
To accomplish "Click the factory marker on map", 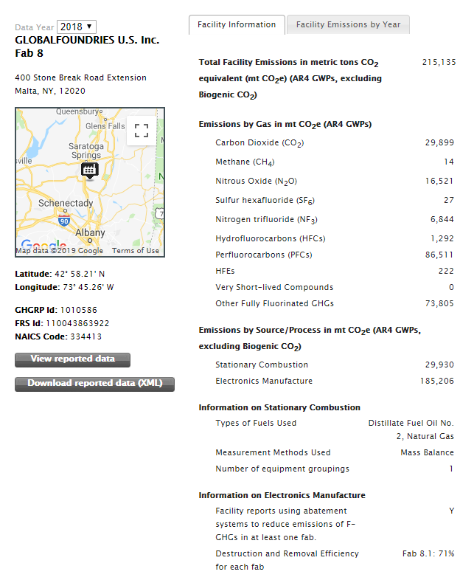I will (x=89, y=170).
